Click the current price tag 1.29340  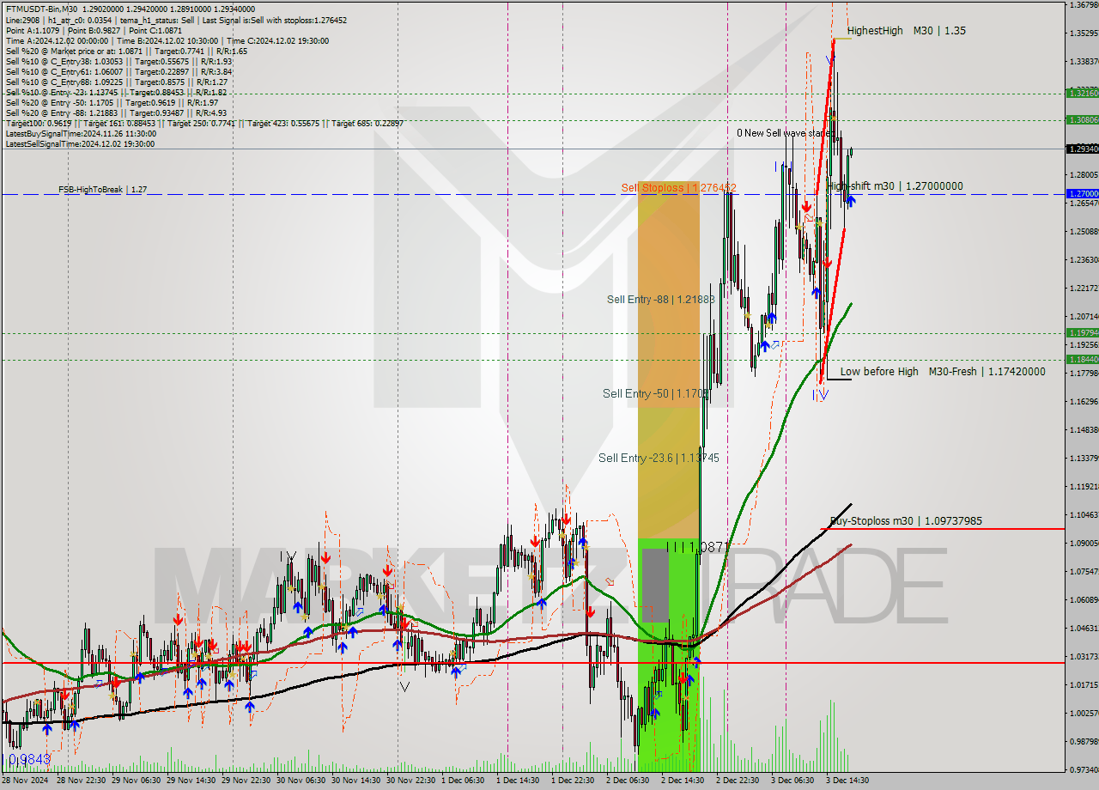click(1082, 149)
